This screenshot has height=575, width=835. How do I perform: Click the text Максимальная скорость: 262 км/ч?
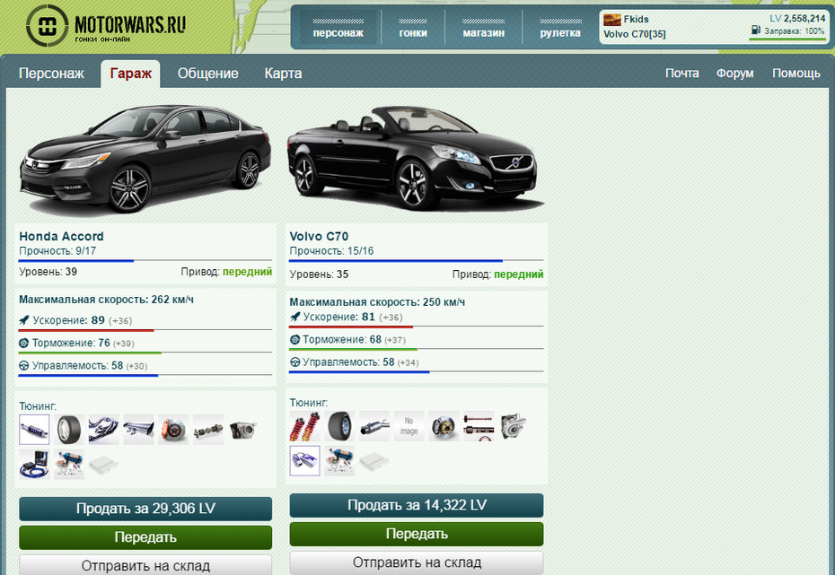107,300
